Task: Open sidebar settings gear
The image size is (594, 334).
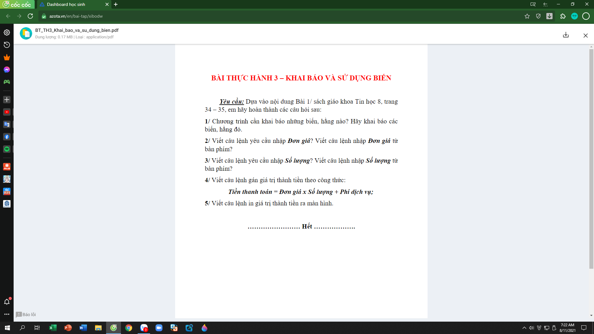Action: pyautogui.click(x=7, y=32)
